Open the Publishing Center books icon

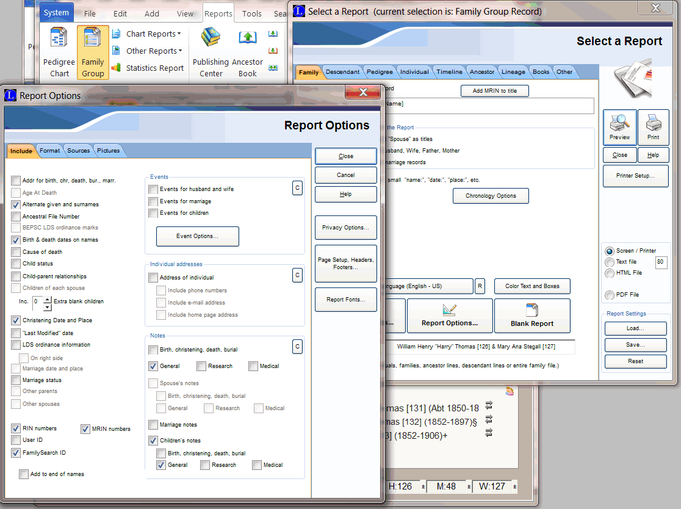point(211,39)
